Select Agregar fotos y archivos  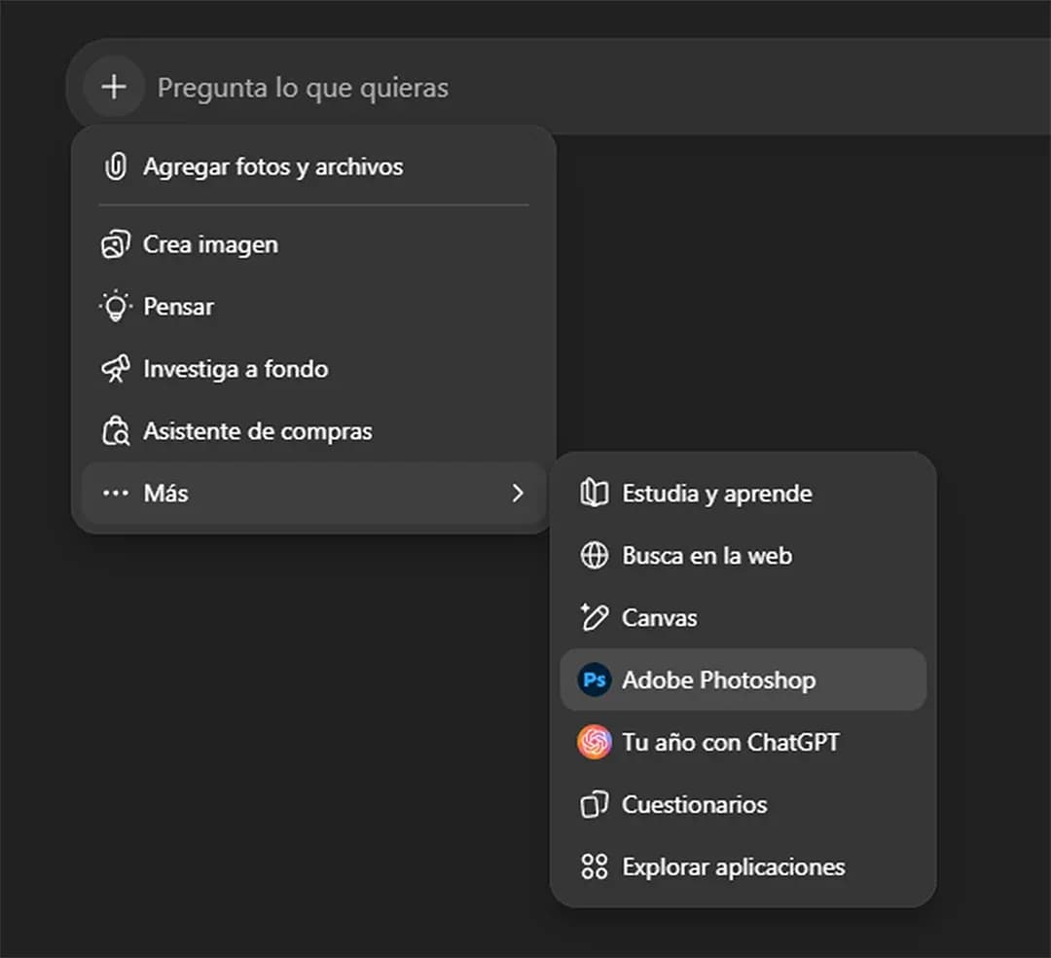(273, 166)
